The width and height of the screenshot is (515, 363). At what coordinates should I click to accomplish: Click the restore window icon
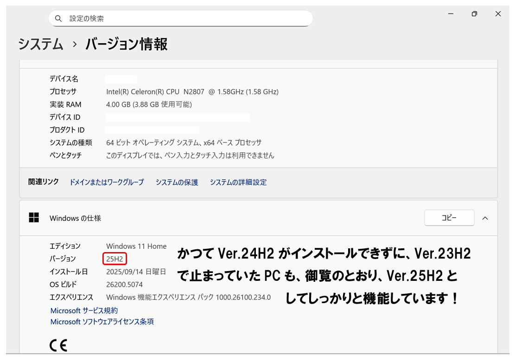point(474,14)
